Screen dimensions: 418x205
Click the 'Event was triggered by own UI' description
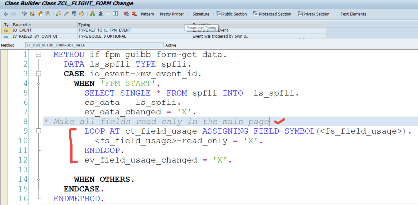pos(220,36)
